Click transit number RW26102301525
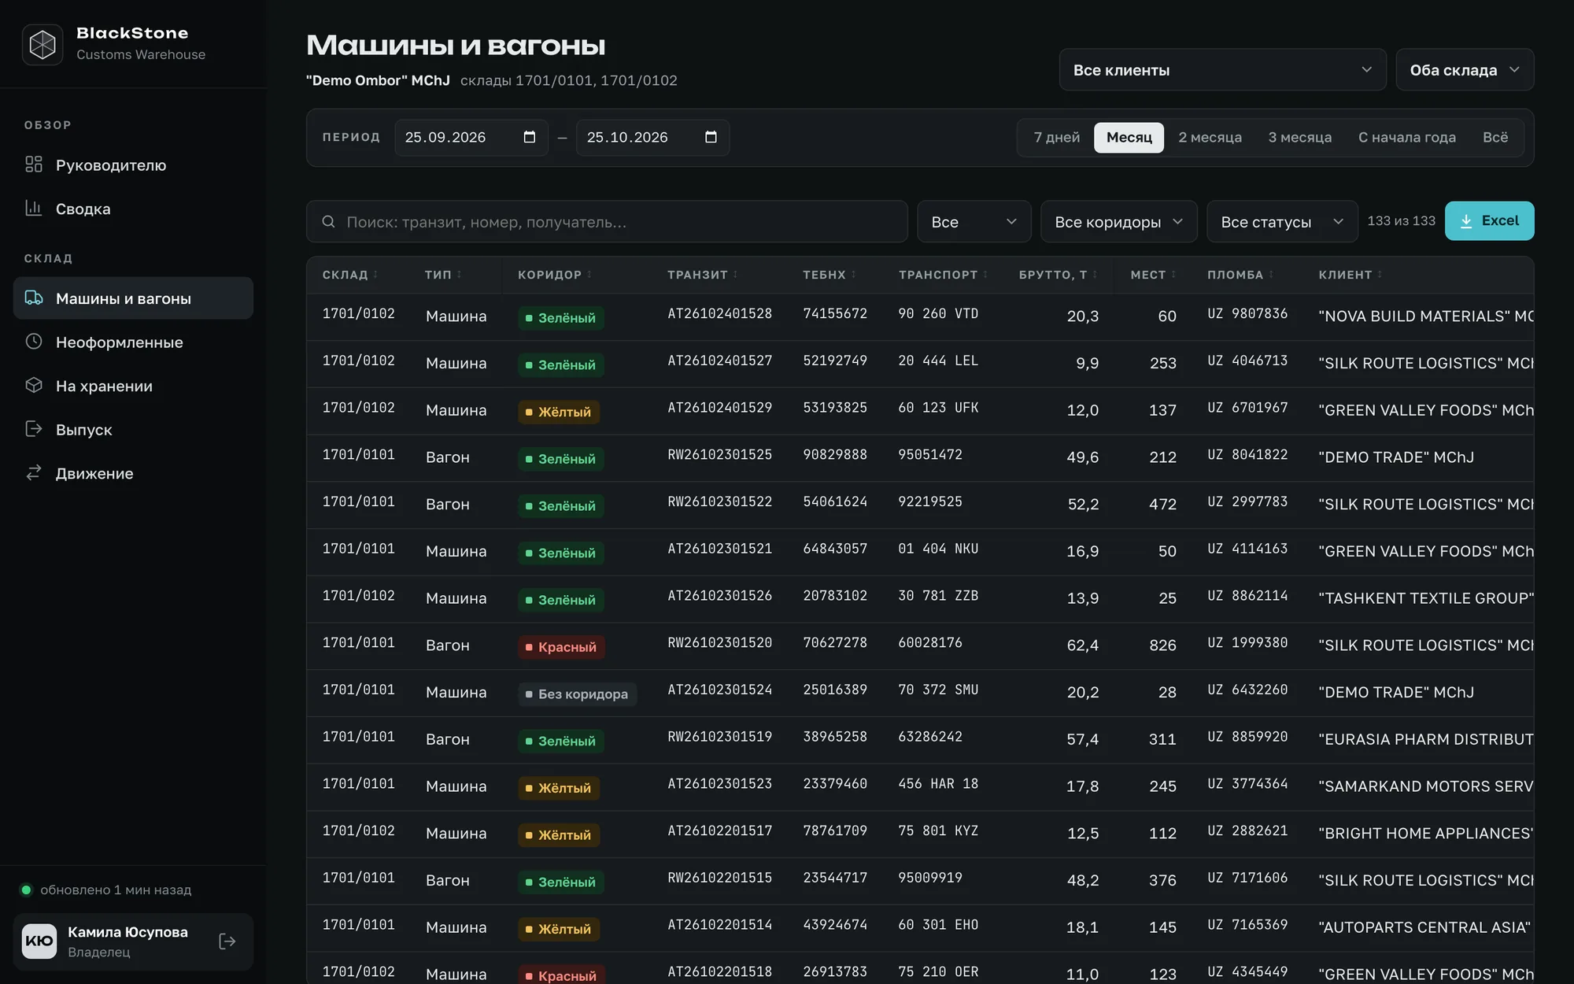This screenshot has height=984, width=1574. pos(719,455)
